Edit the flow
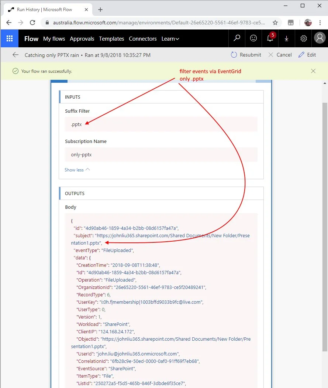 [x=307, y=55]
